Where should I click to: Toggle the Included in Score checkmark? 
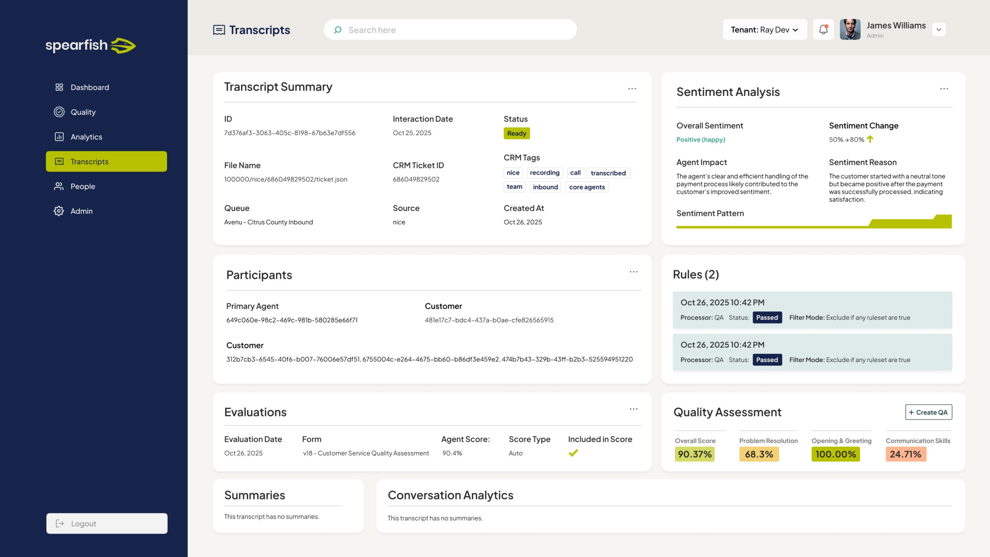point(574,453)
